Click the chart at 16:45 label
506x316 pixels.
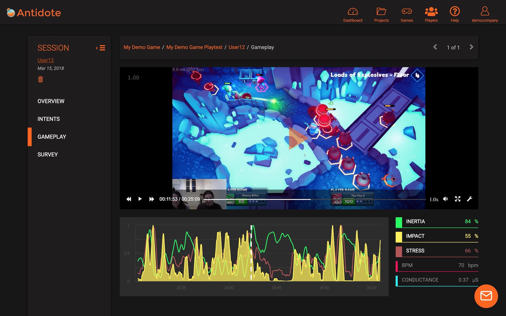pos(276,288)
